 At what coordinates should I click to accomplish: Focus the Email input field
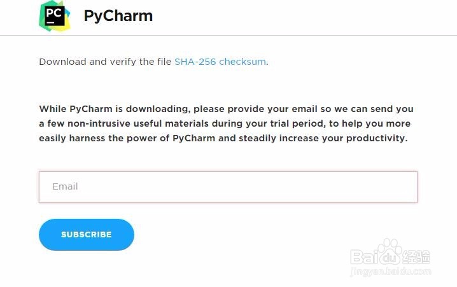(x=228, y=187)
